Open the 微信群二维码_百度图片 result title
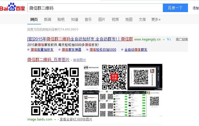Viewport: 199px width, 126px height. tap(48, 60)
